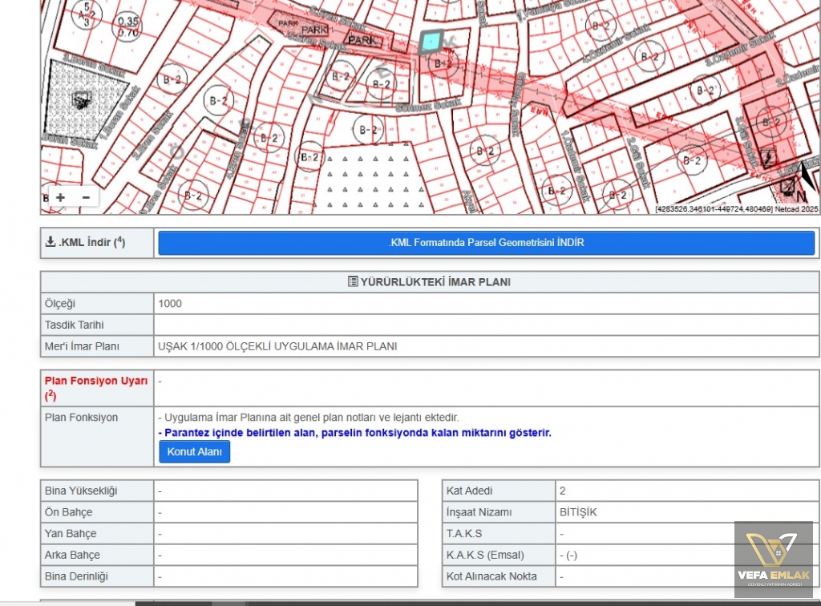Image resolution: width=821 pixels, height=606 pixels.
Task: Click the T.A.K.S row label
Action: 464,534
